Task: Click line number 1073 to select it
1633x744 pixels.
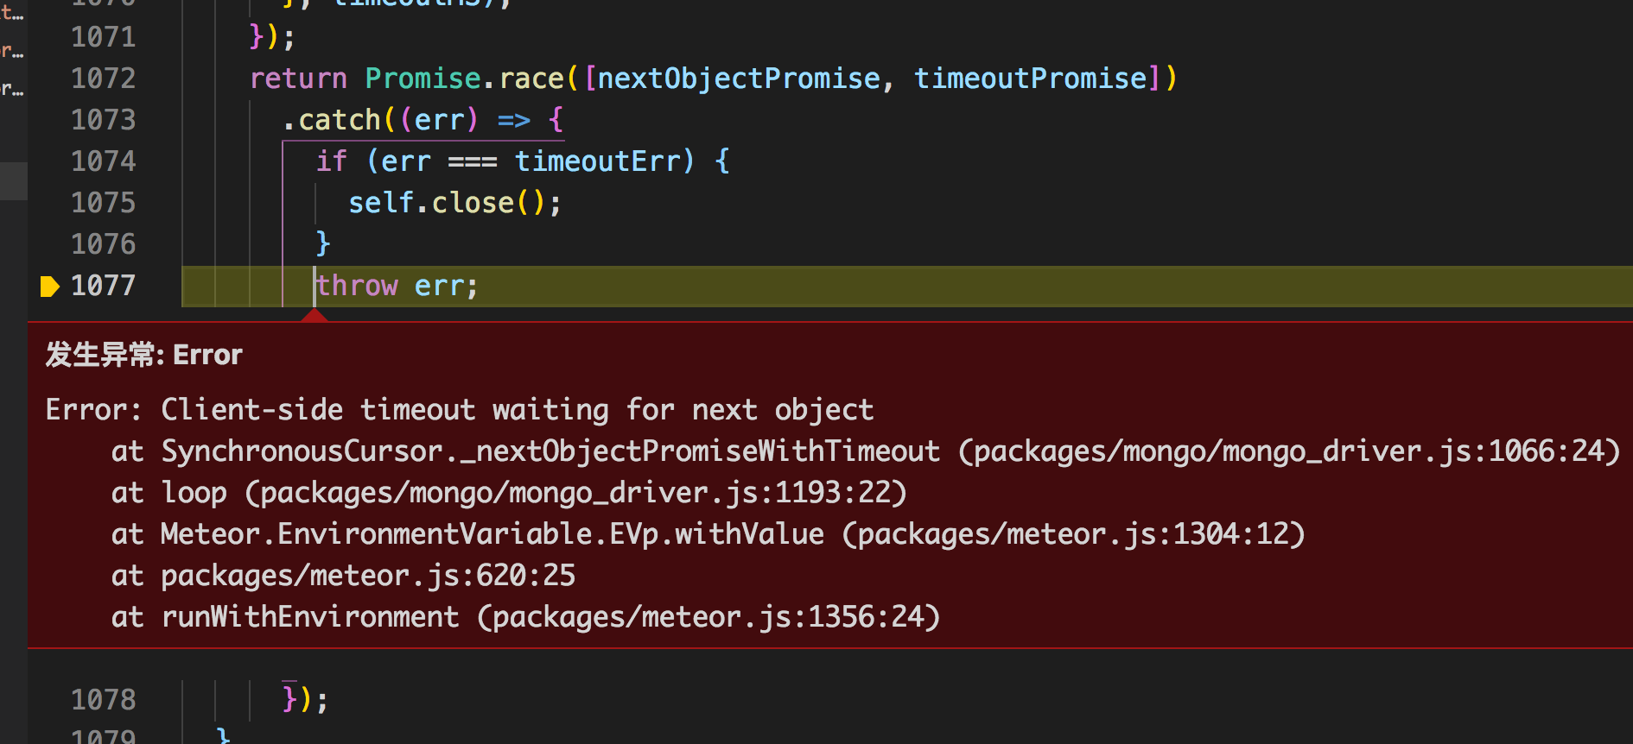Action: (x=103, y=119)
